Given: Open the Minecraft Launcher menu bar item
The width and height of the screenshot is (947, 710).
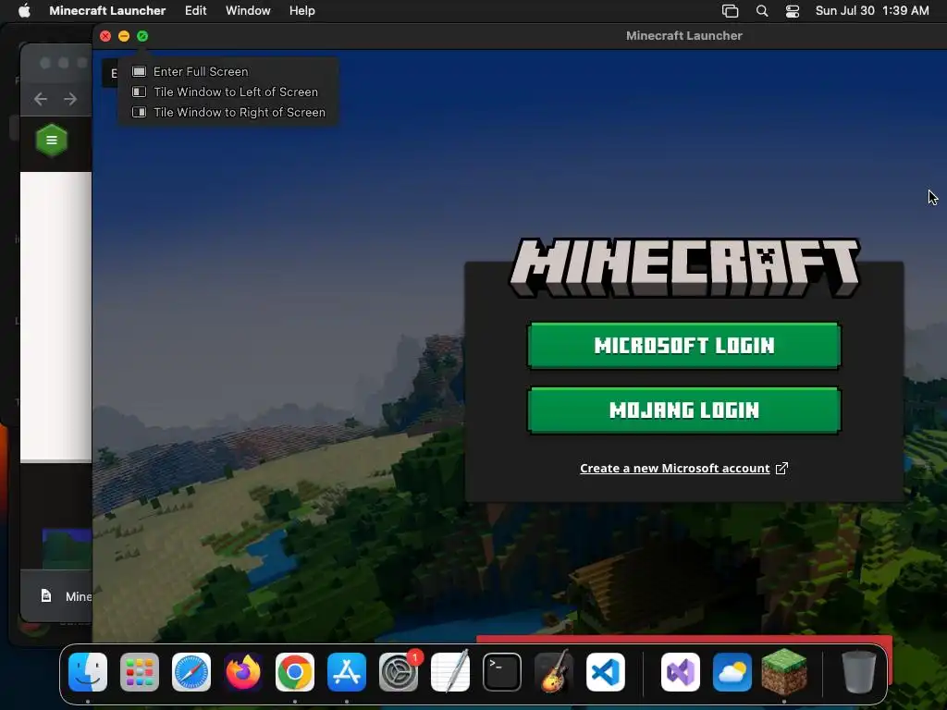Looking at the screenshot, I should click(107, 11).
